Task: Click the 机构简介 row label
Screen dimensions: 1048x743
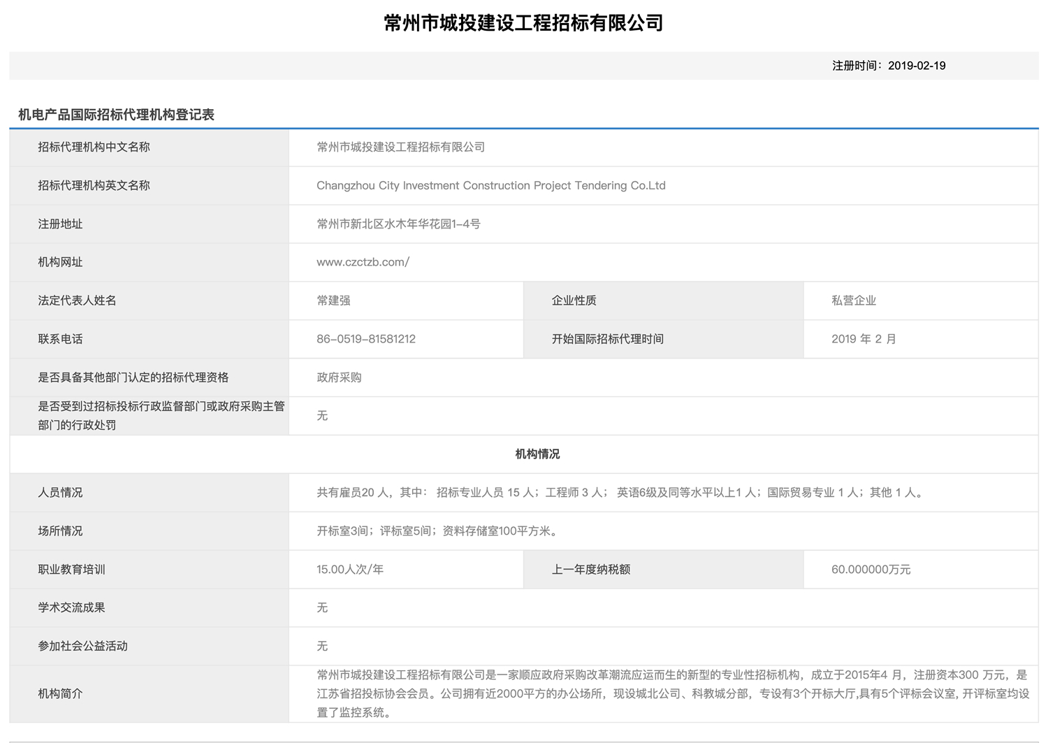Action: point(60,693)
